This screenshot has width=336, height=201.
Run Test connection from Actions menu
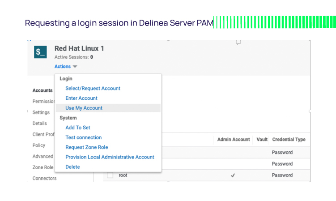tap(84, 138)
